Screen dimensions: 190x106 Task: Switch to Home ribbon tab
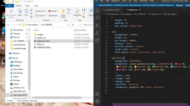18,6
